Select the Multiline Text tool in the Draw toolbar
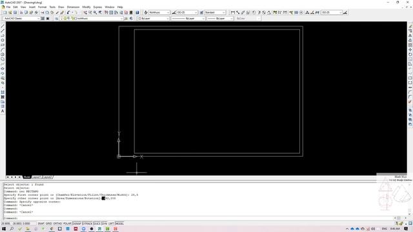Image resolution: width=413 pixels, height=232 pixels. coord(3,111)
